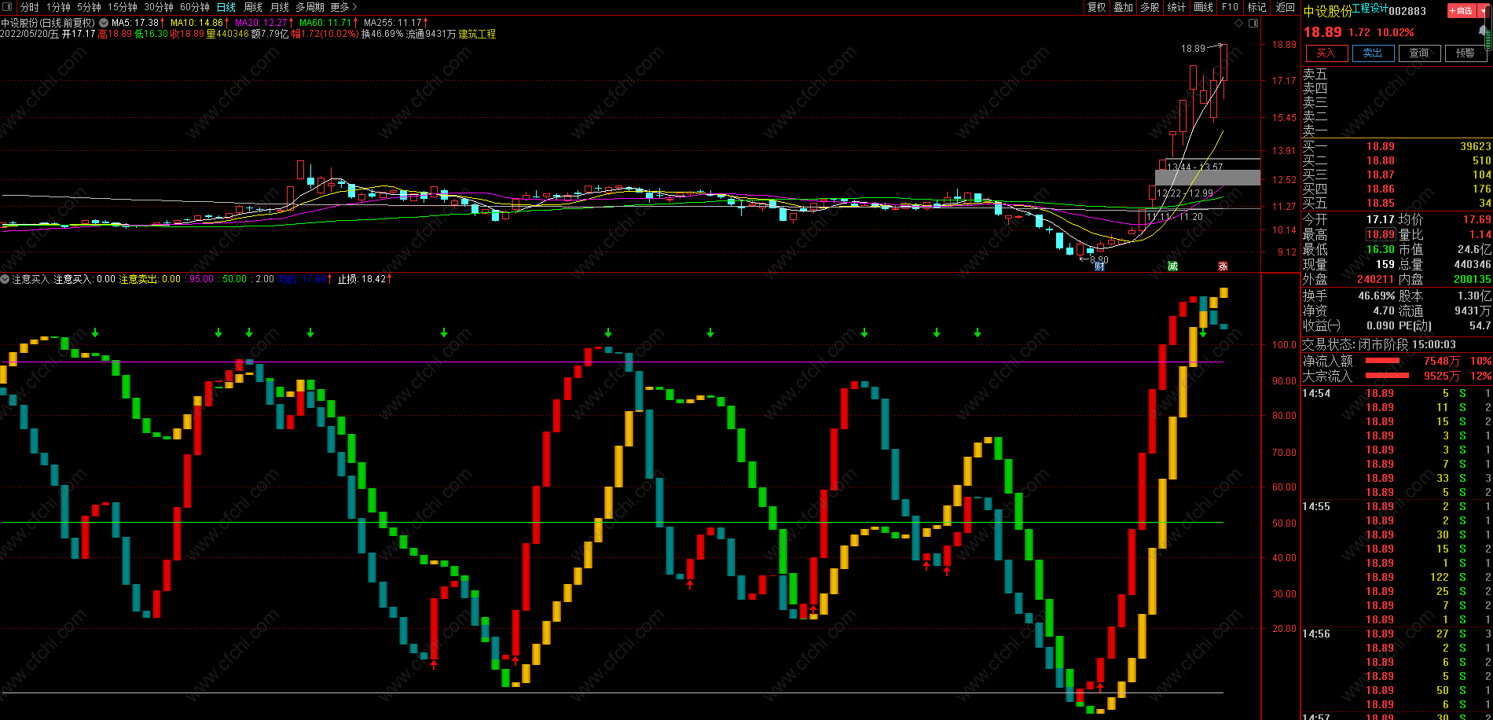Click the 画线 drawing tool
Screen dimensions: 1493x720
tap(1203, 7)
